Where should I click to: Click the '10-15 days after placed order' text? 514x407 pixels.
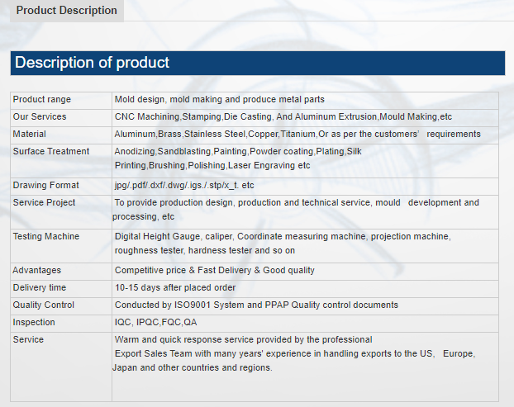click(175, 288)
